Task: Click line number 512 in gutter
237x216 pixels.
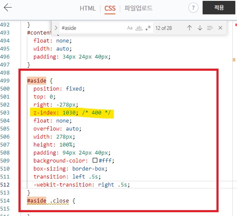Action: (5, 185)
